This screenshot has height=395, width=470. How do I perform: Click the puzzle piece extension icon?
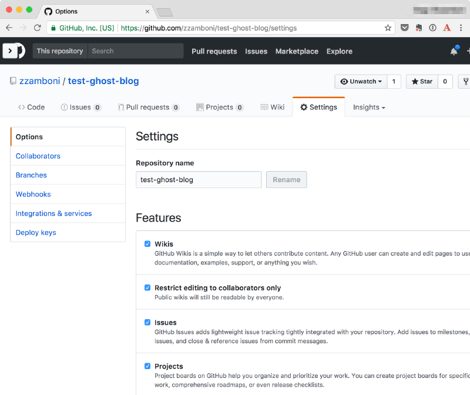click(419, 28)
